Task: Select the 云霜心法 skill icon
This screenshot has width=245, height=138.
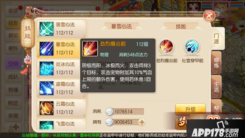Action: (x=46, y=108)
